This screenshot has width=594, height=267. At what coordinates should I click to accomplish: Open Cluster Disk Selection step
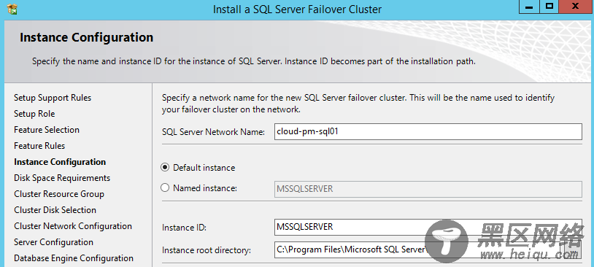(x=55, y=210)
